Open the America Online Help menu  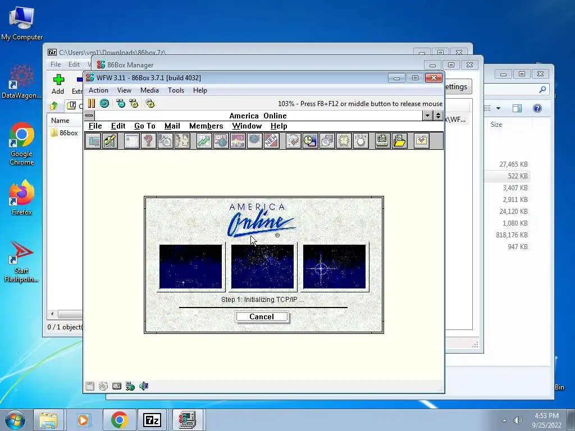coord(279,126)
